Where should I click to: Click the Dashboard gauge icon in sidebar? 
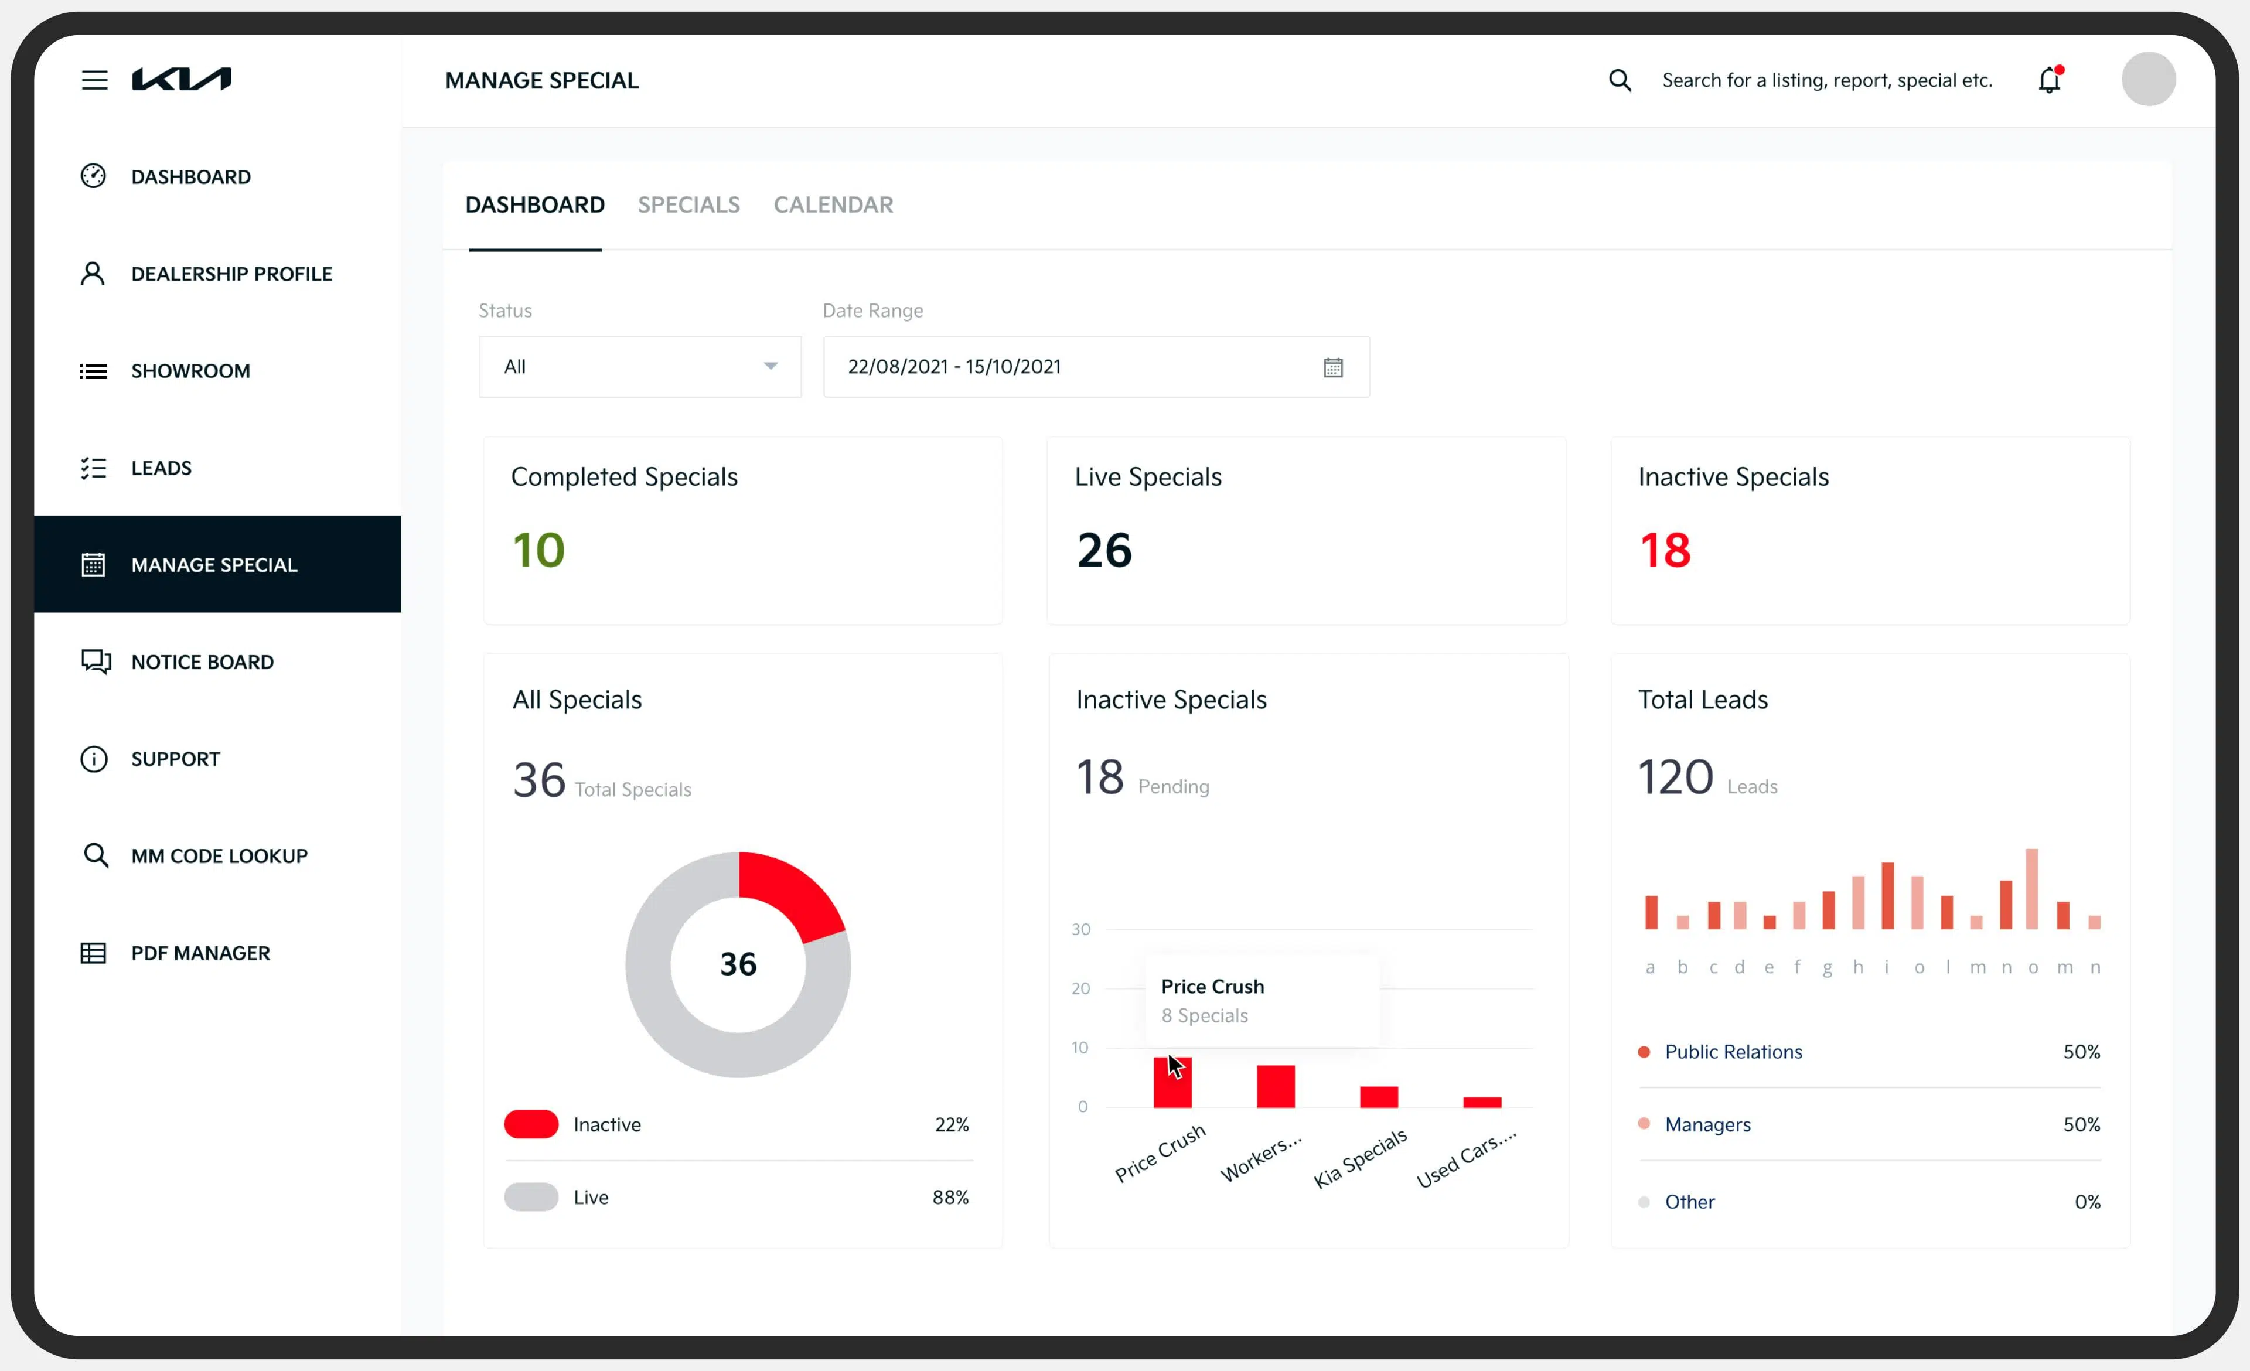pyautogui.click(x=93, y=176)
